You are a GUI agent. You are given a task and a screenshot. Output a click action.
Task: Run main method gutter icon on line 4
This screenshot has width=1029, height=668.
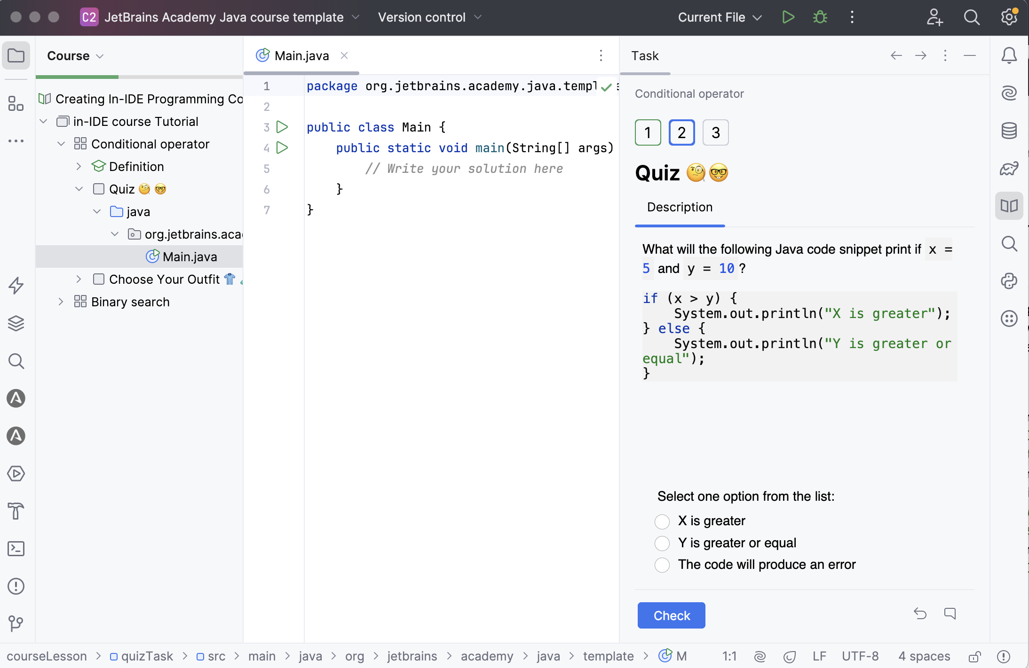282,148
